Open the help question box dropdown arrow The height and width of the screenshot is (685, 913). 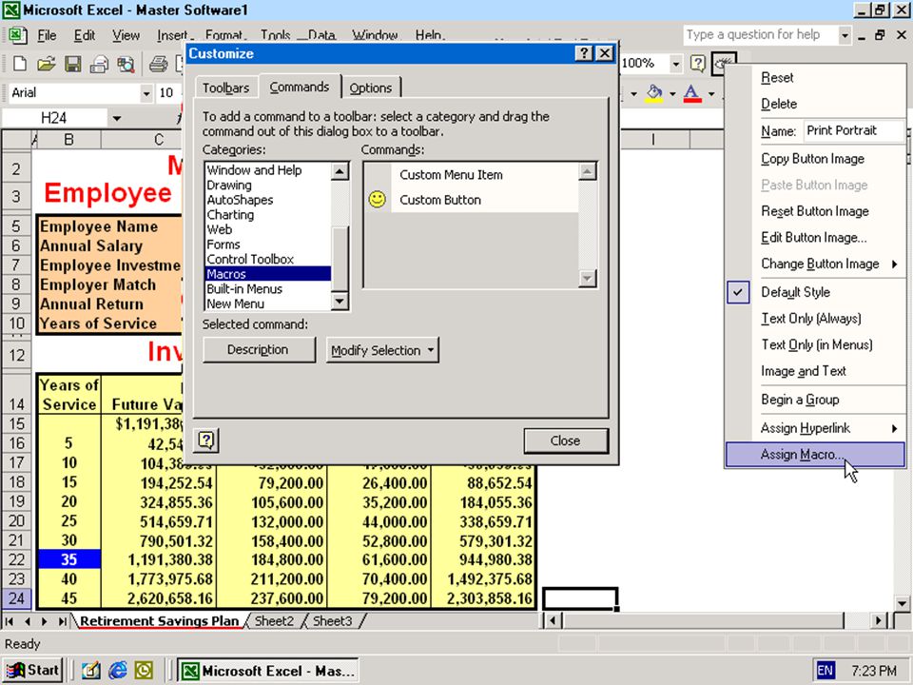coord(845,35)
